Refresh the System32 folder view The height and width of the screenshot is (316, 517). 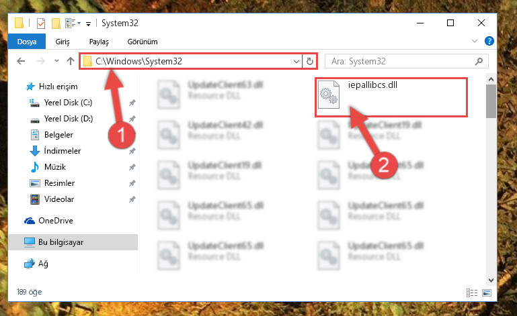pyautogui.click(x=310, y=61)
